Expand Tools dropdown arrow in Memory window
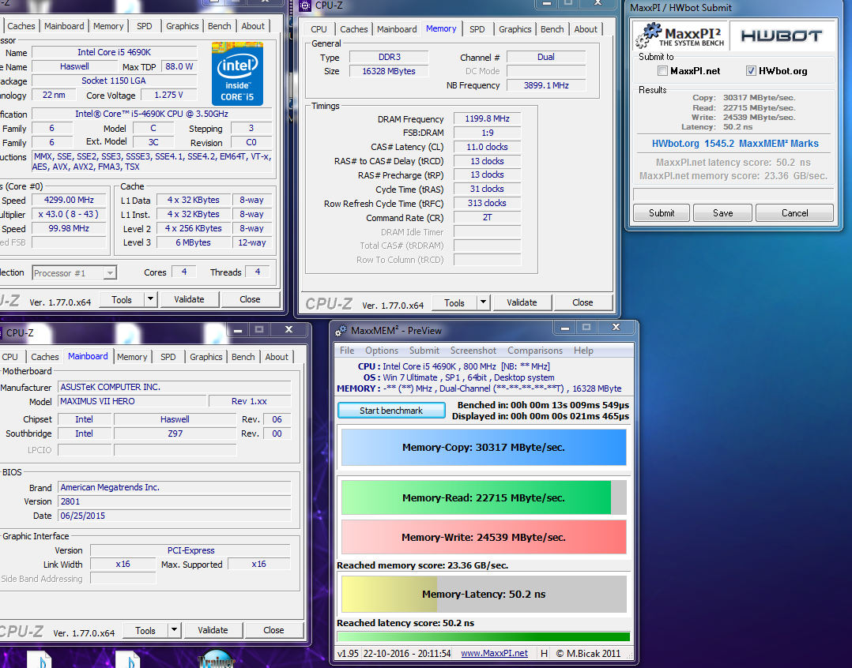The height and width of the screenshot is (668, 852). point(483,302)
